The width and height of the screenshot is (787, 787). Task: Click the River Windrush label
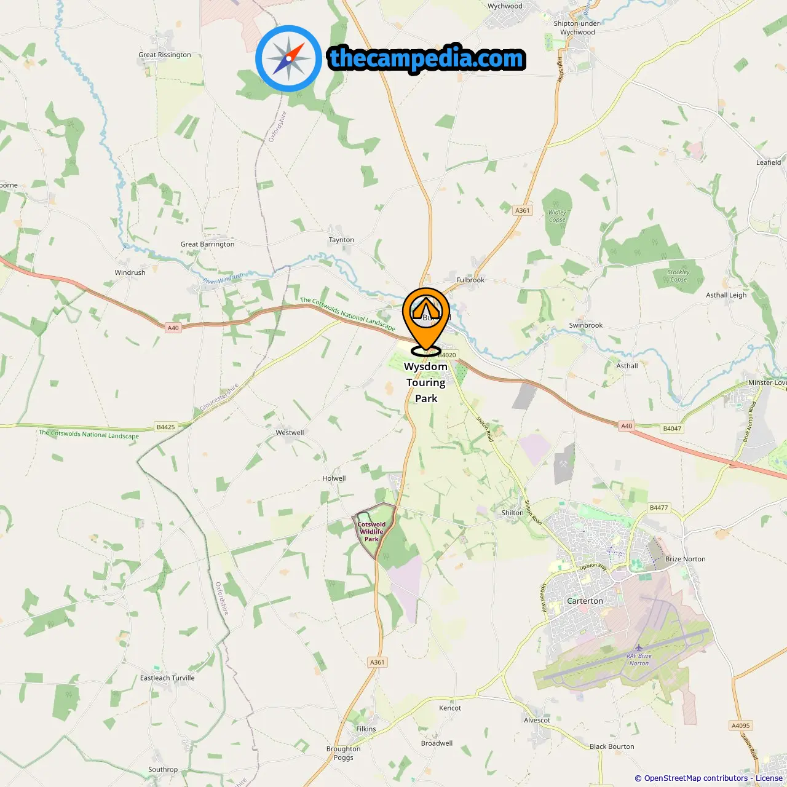[223, 278]
